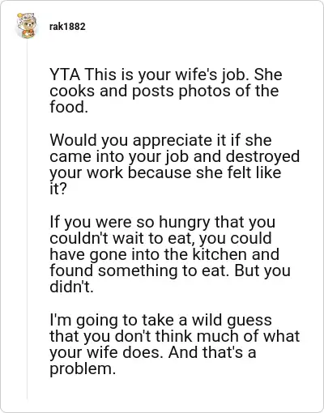Viewport: 324px width, 413px height.
Task: Select the word "YTA" in the comment
Action: coord(65,75)
